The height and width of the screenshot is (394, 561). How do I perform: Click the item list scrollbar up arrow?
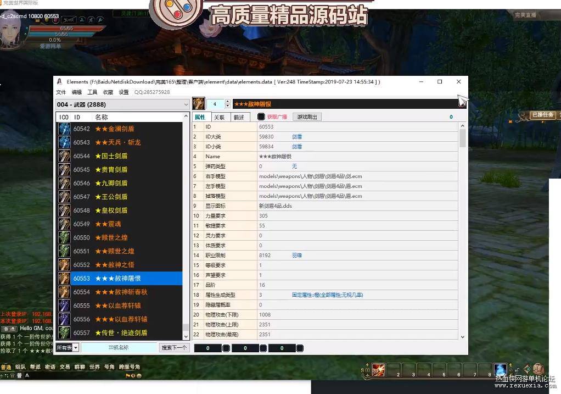click(x=186, y=116)
